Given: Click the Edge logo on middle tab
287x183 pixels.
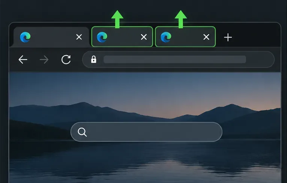Looking at the screenshot, I should (102, 37).
